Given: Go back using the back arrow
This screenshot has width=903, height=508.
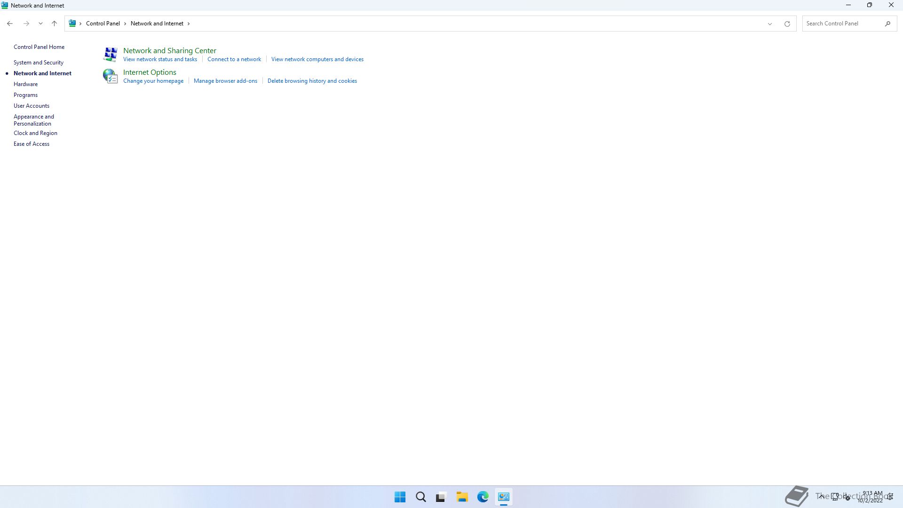Looking at the screenshot, I should pyautogui.click(x=10, y=24).
